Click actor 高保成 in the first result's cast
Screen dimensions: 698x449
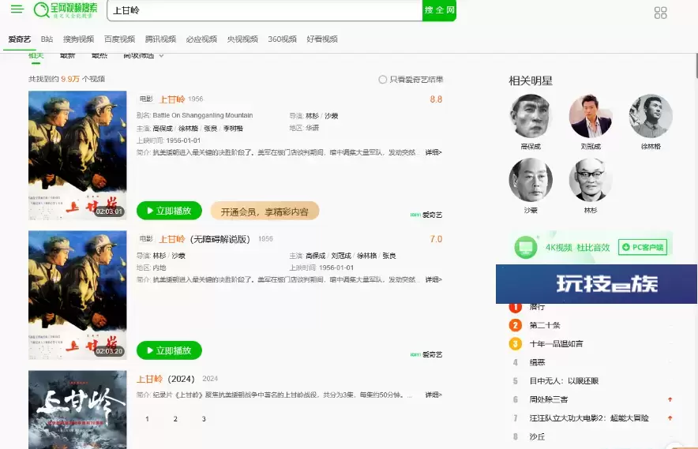(x=163, y=128)
